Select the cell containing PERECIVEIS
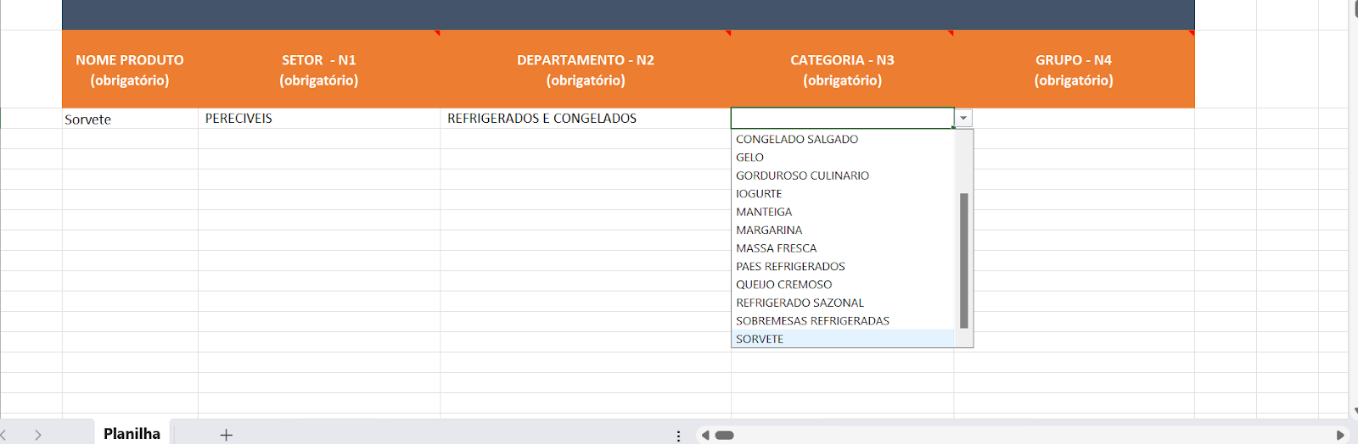 (x=318, y=119)
